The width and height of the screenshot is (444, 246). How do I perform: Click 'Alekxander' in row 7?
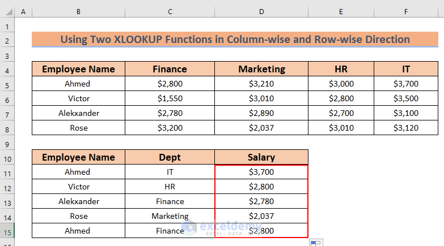pyautogui.click(x=78, y=113)
